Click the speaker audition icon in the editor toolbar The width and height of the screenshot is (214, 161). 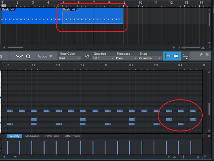pos(1,56)
